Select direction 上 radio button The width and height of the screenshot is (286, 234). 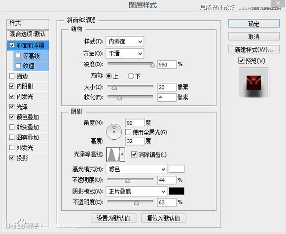(108, 76)
